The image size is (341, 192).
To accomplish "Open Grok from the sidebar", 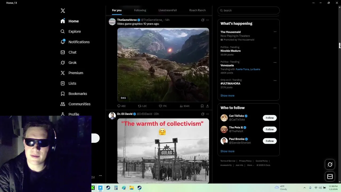I will pos(68,63).
